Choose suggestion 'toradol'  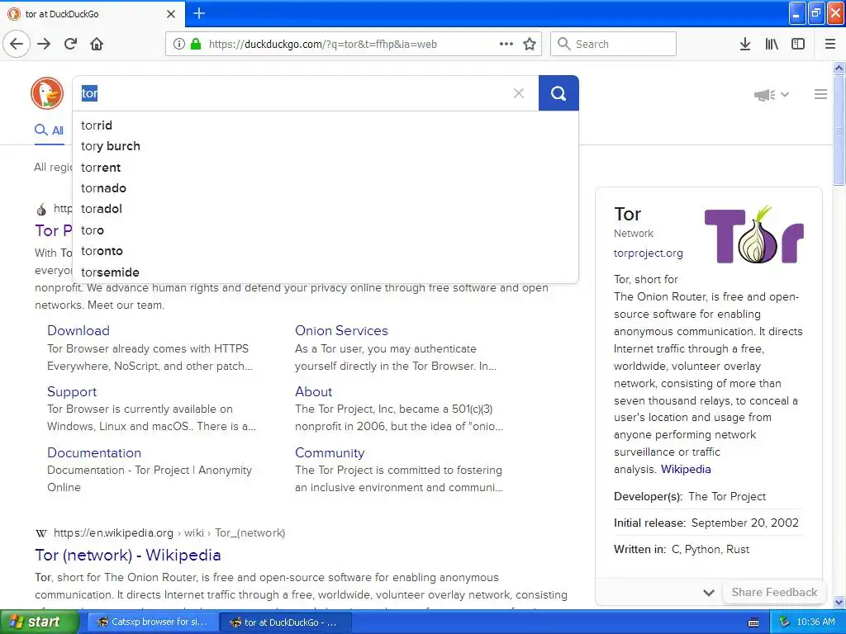326,209
